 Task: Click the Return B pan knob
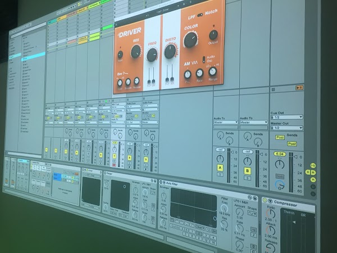247,161
